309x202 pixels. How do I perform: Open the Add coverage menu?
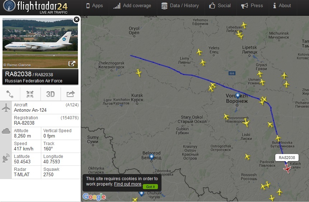132,6
